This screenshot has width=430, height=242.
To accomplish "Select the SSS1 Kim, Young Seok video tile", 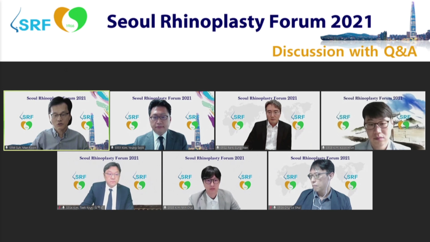I will click(x=162, y=120).
